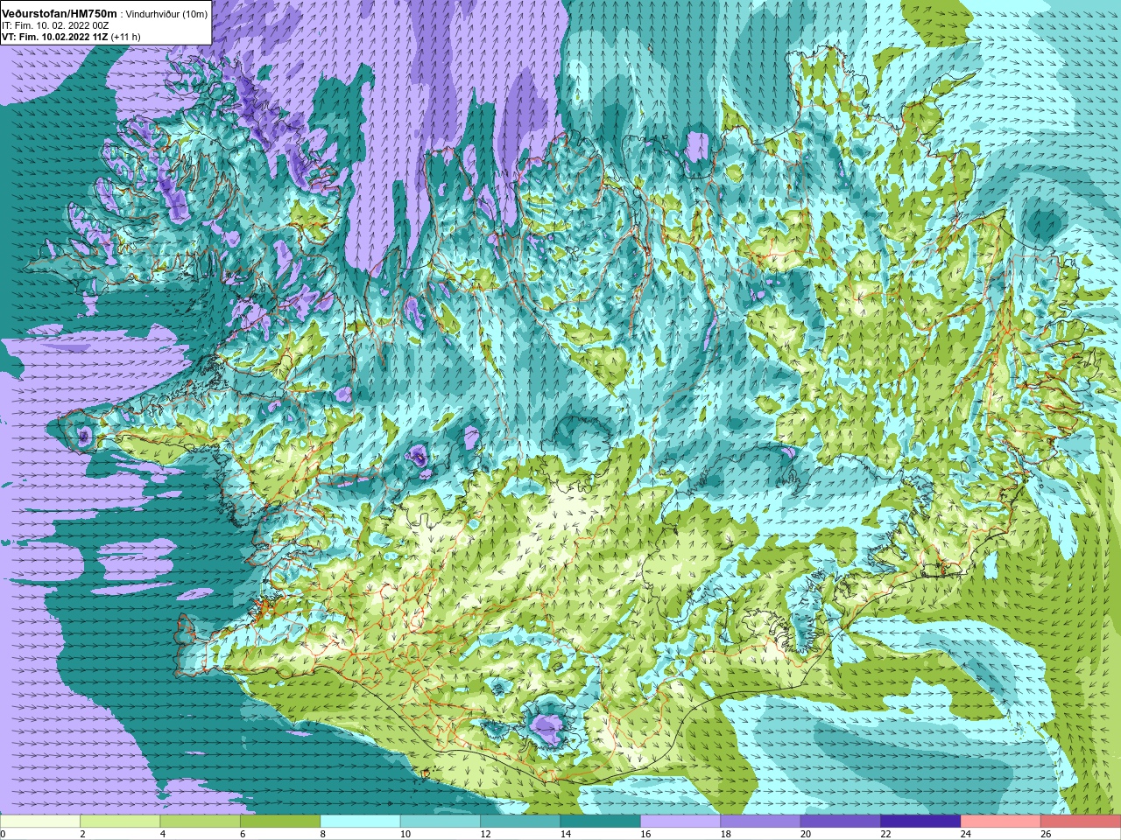Click the legend value 6
This screenshot has height=840, width=1121.
point(243,834)
